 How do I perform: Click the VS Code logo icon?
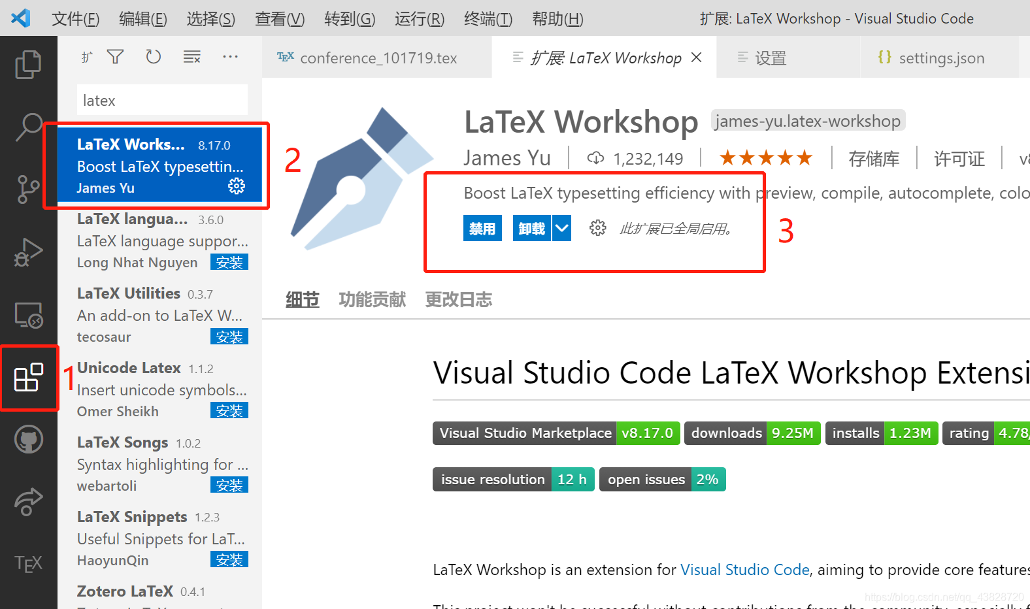21,18
